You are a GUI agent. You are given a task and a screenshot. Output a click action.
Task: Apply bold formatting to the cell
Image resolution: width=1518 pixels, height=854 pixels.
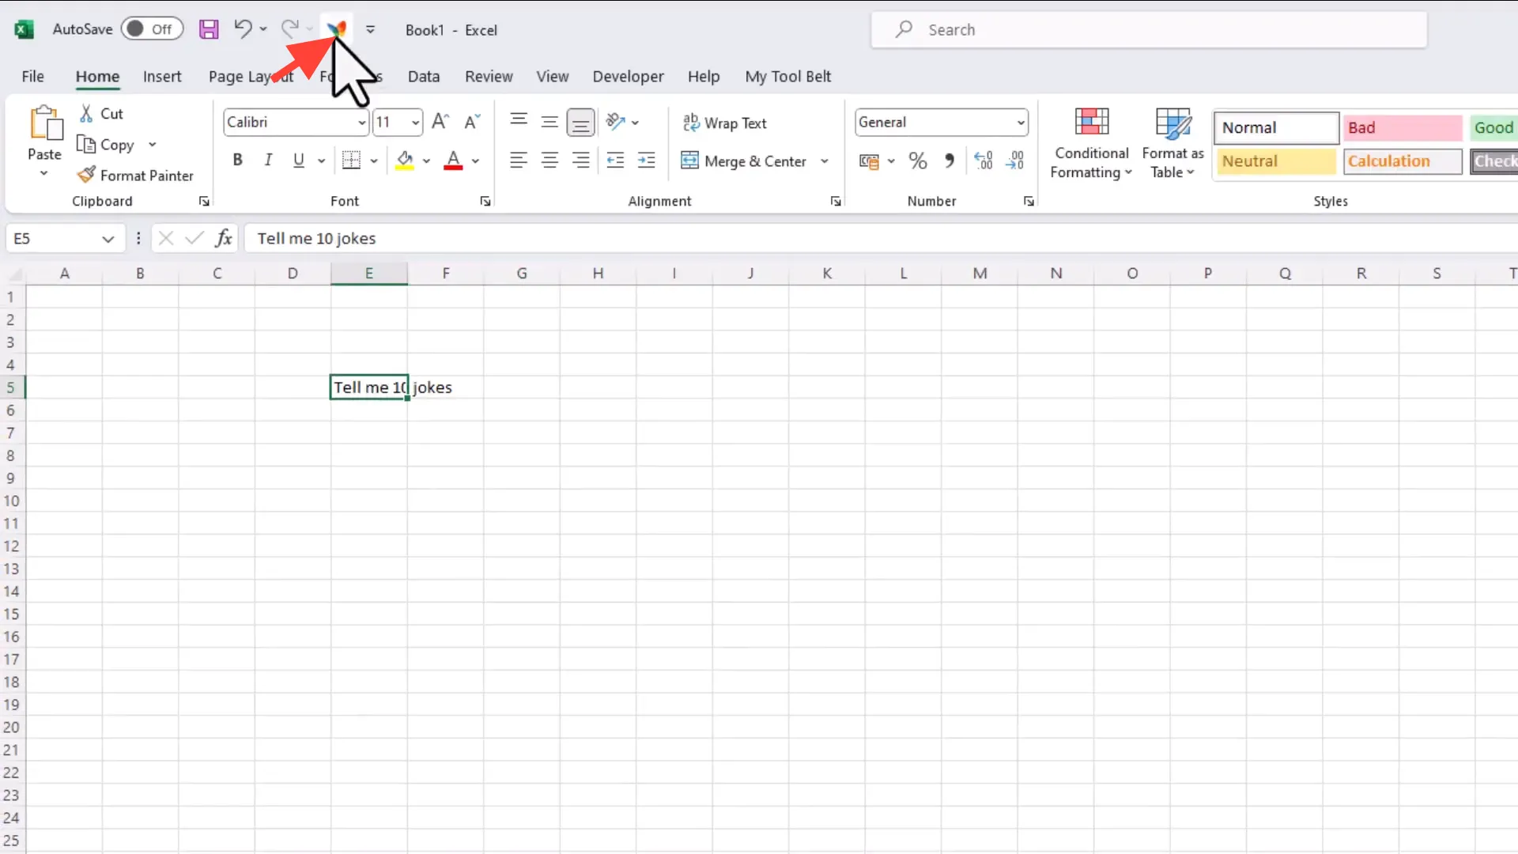click(238, 160)
